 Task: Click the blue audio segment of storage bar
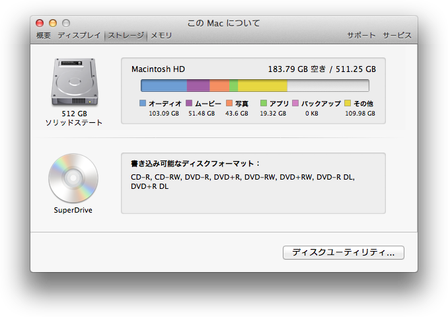coord(164,86)
